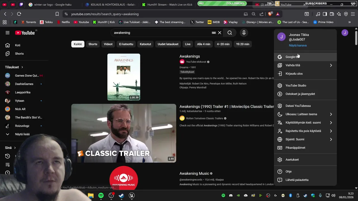Viewport: 358px width, 201px height.
Task: Select the Katsotut filter chip
Action: click(145, 44)
